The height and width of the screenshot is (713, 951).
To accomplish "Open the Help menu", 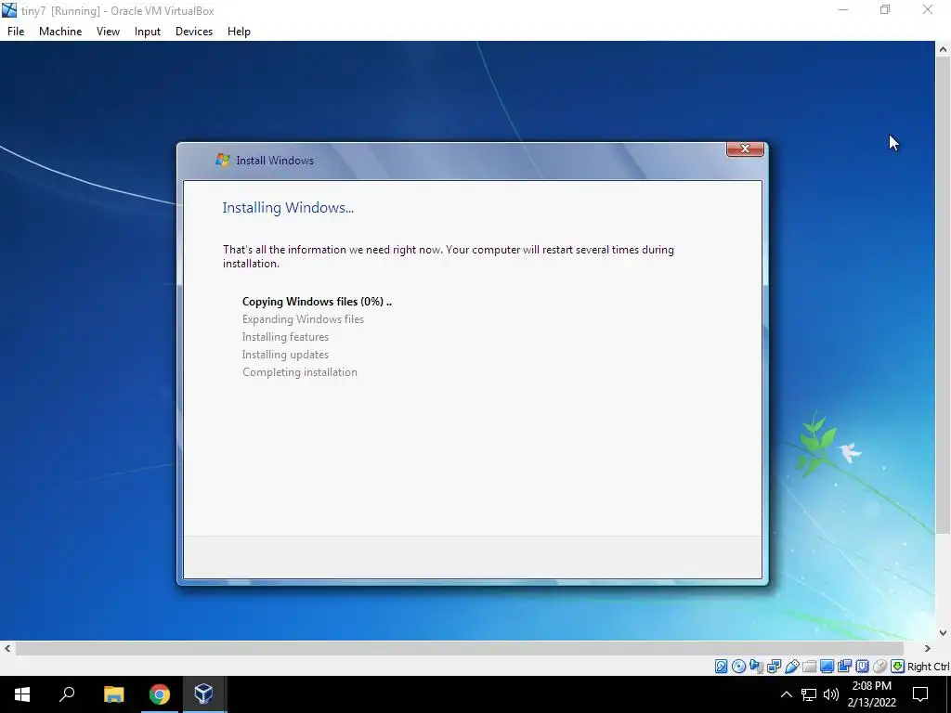I will [x=239, y=32].
